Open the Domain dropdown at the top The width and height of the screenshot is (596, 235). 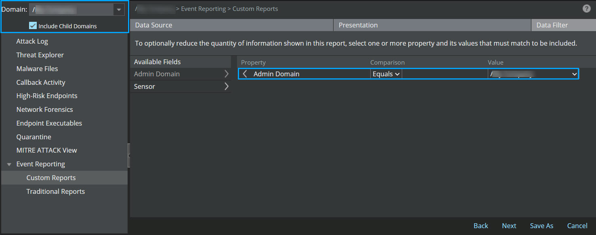coord(119,9)
